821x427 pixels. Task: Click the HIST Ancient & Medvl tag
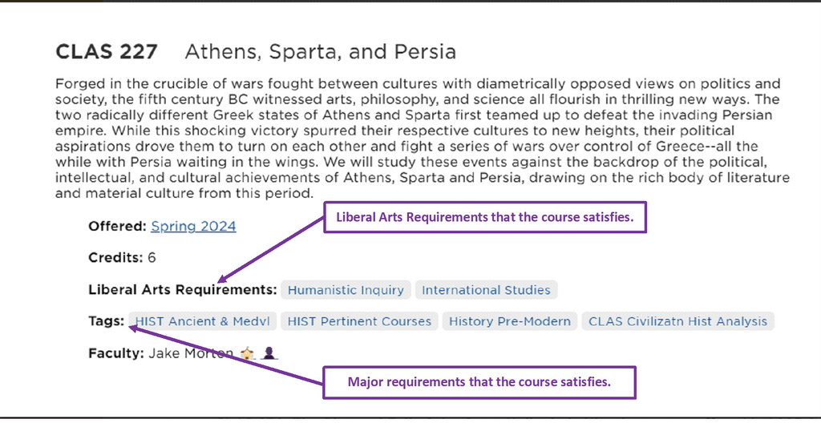[x=202, y=321]
